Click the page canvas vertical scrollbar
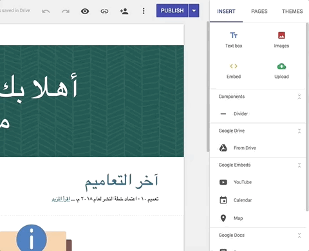The image size is (309, 251). pos(208,87)
